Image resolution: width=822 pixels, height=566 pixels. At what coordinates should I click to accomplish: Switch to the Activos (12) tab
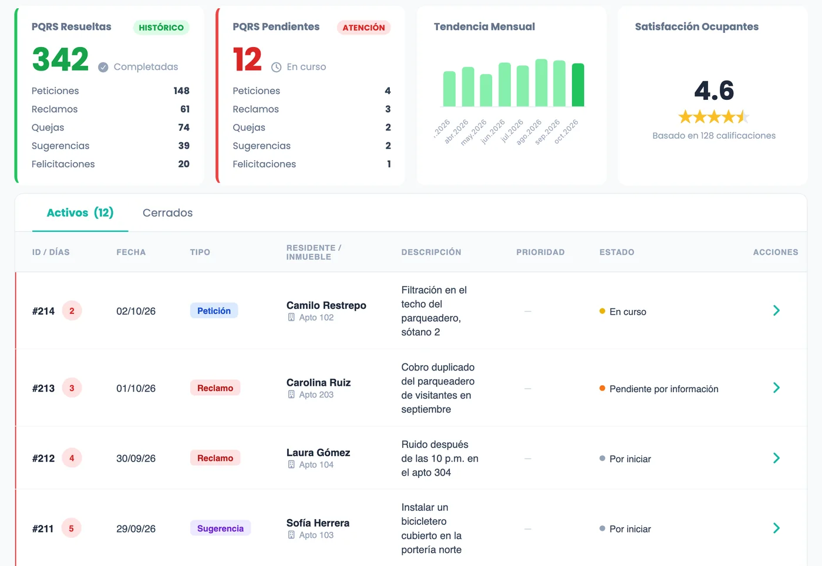(x=80, y=213)
